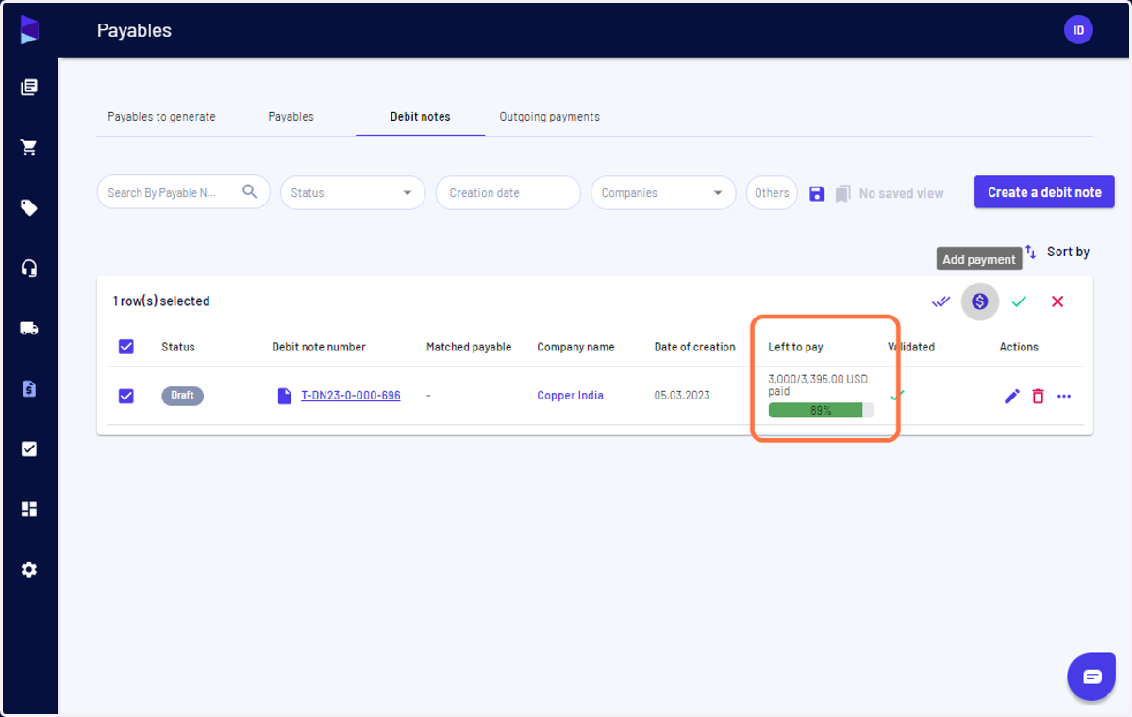Screen dimensions: 1132x717
Task: Click the 1 row(s) selected text
Action: point(161,301)
